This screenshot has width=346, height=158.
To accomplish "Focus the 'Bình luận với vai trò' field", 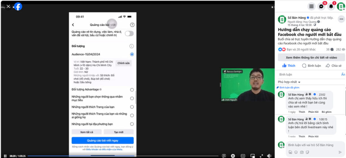I will click(x=310, y=145).
